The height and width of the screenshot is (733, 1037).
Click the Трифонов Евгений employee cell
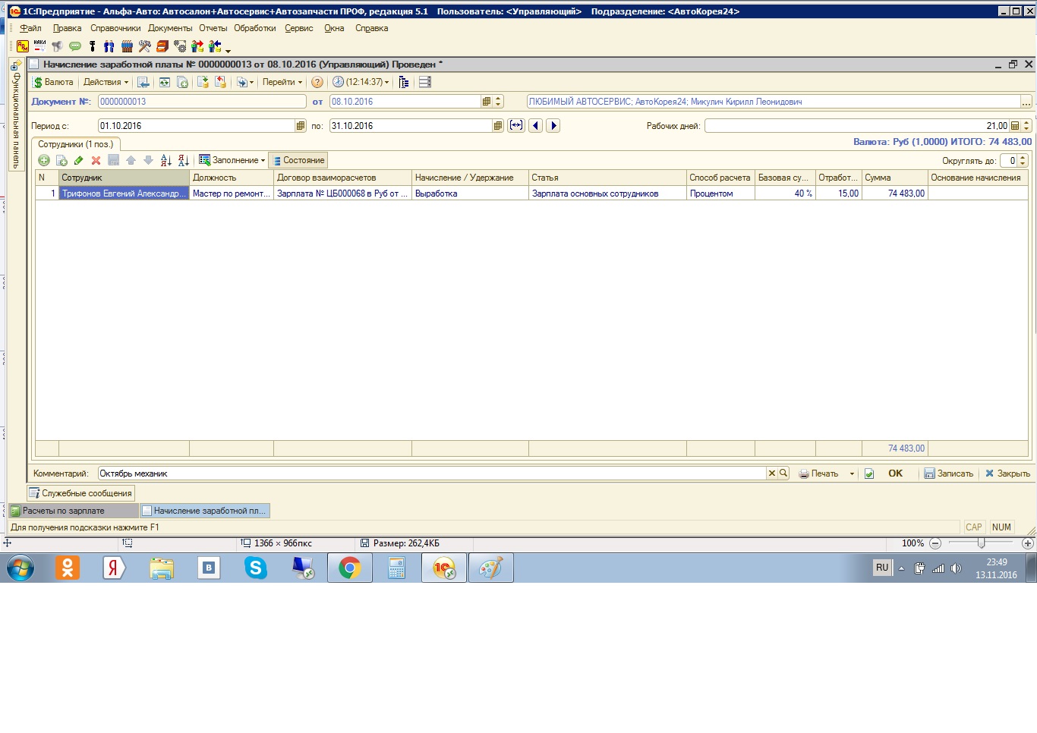124,193
